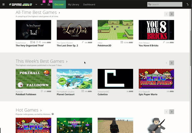The height and width of the screenshot is (133, 192).
Task: Open The Last Door thumbnail
Action: (x=74, y=30)
